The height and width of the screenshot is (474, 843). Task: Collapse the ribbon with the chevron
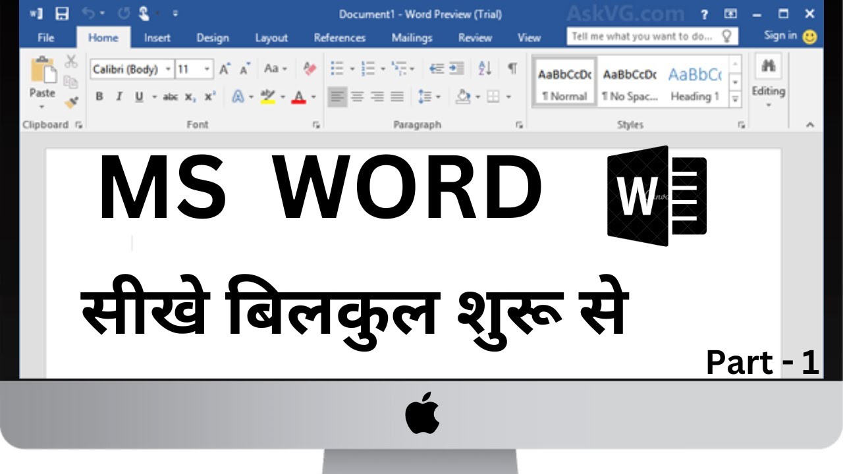(809, 124)
